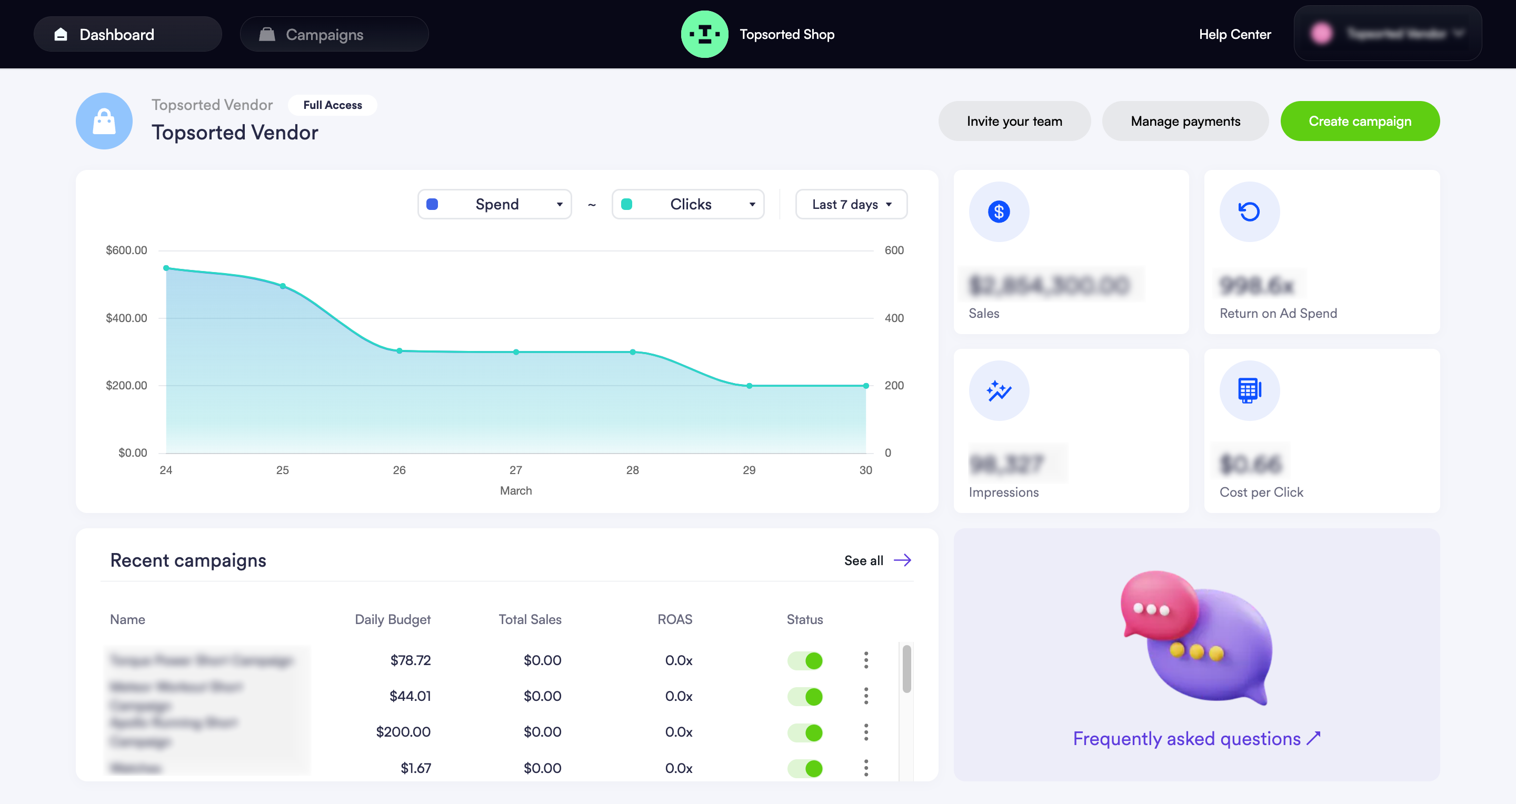Open options menu for $200.00 campaign
Screen dimensions: 1516x804
tap(866, 732)
